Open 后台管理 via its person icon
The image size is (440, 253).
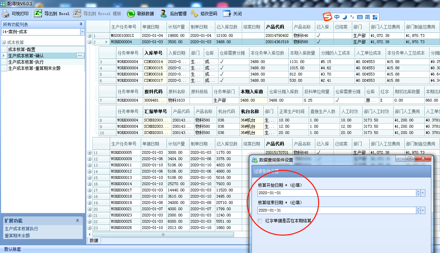click(163, 14)
